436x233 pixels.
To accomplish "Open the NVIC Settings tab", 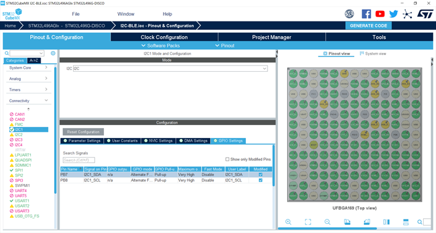I will pos(159,140).
